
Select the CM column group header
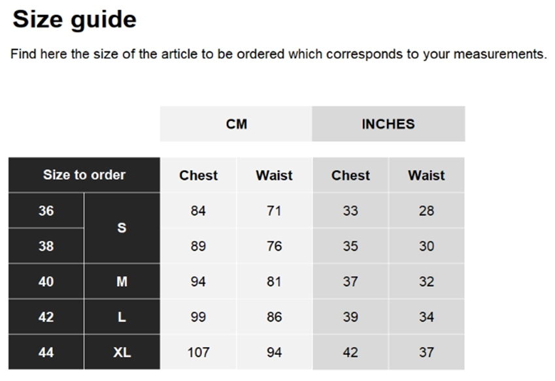(236, 124)
